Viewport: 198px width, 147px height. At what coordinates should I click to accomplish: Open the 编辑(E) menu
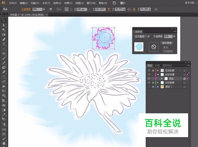24,3
